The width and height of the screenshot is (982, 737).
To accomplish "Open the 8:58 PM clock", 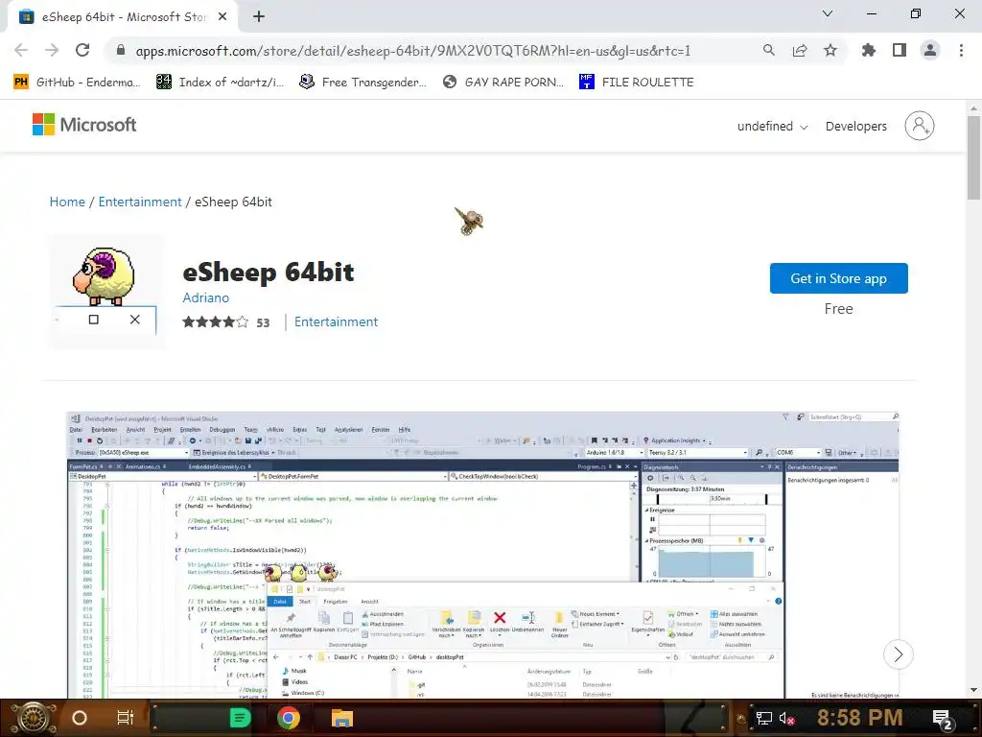I will pos(859,718).
